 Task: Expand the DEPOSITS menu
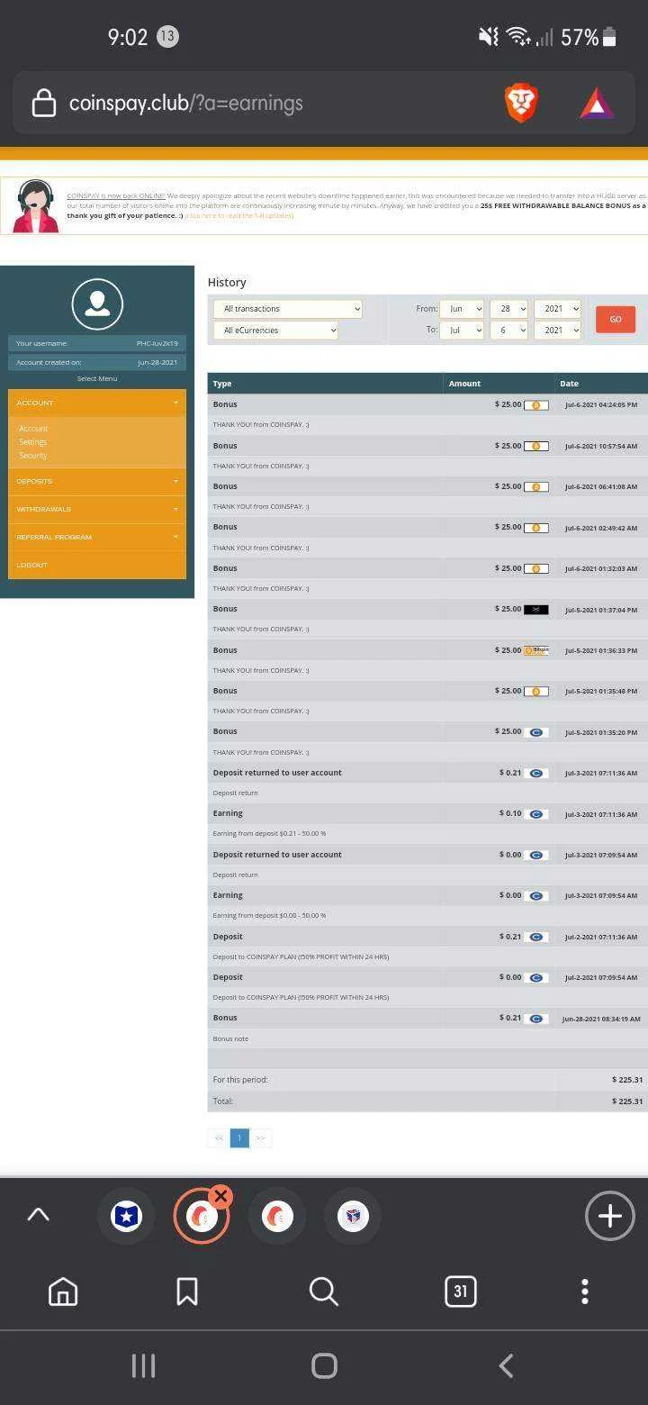97,482
